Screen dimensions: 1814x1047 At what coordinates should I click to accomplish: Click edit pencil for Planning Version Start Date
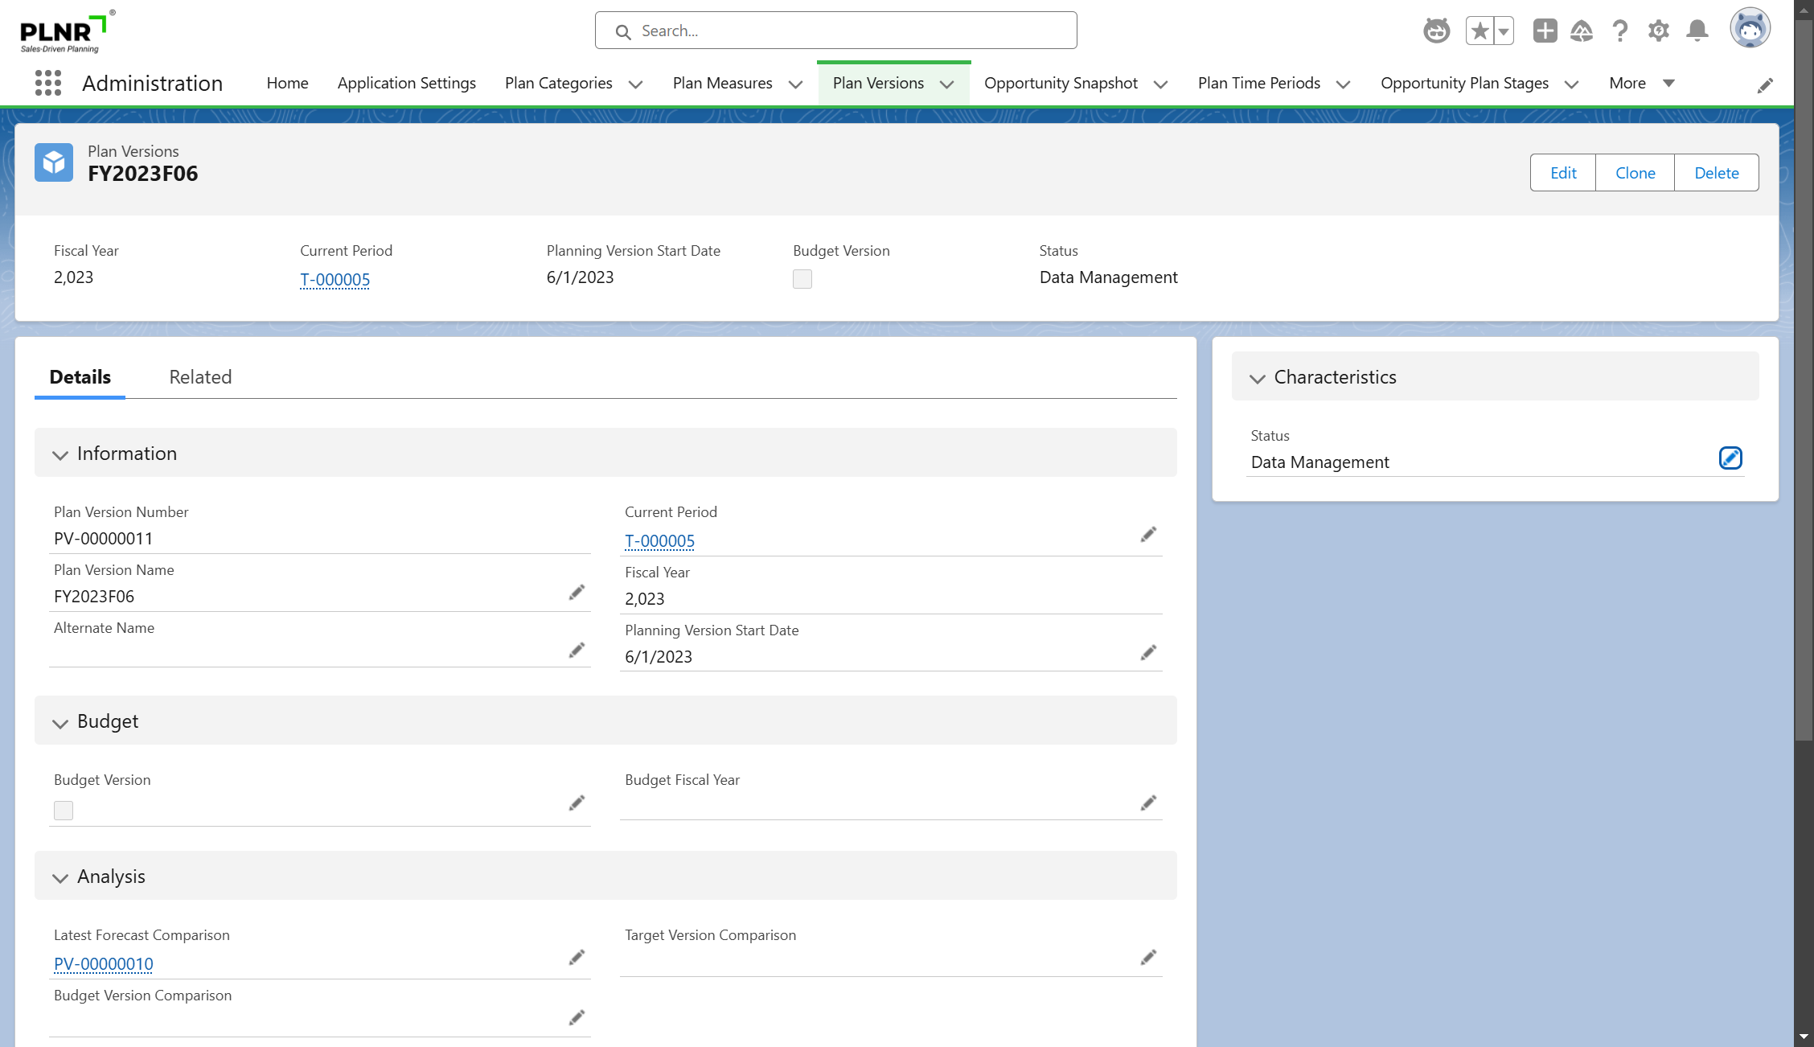[x=1148, y=652]
